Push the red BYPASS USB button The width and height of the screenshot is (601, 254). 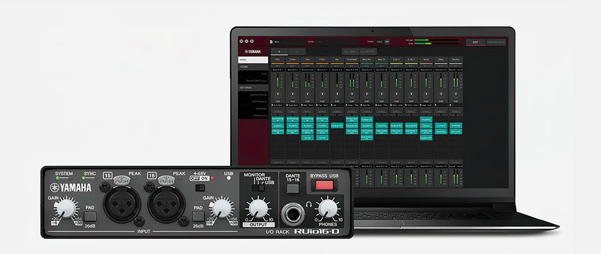click(x=324, y=185)
